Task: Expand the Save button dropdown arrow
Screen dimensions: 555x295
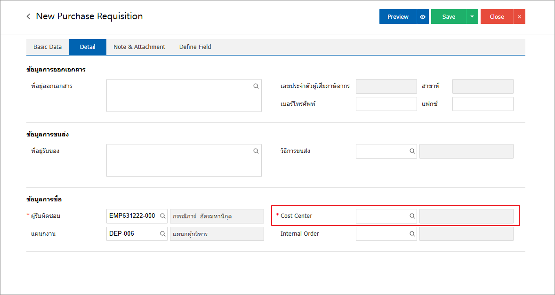Action: click(x=472, y=17)
